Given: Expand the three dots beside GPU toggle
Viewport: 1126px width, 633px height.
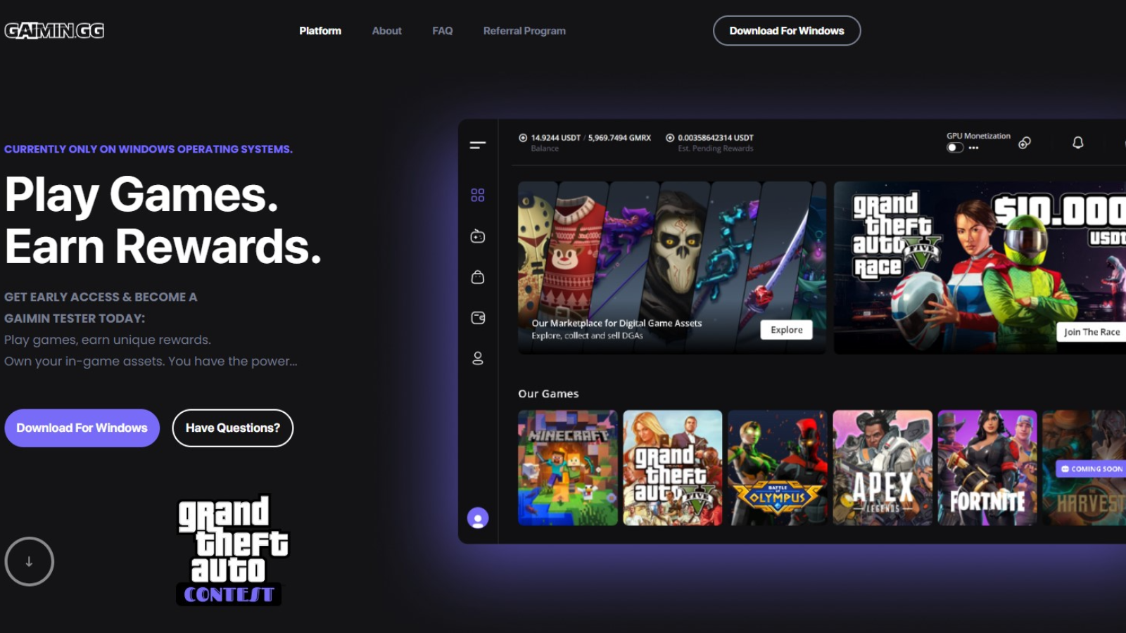Looking at the screenshot, I should (974, 148).
